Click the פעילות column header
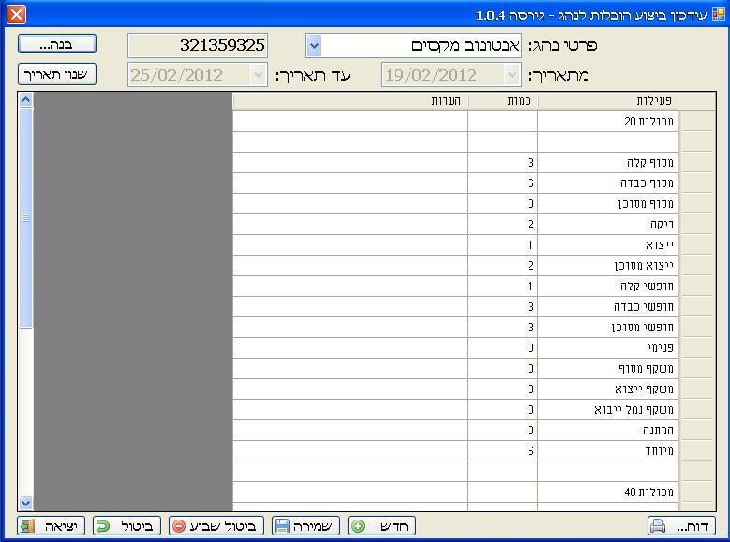 pos(607,101)
